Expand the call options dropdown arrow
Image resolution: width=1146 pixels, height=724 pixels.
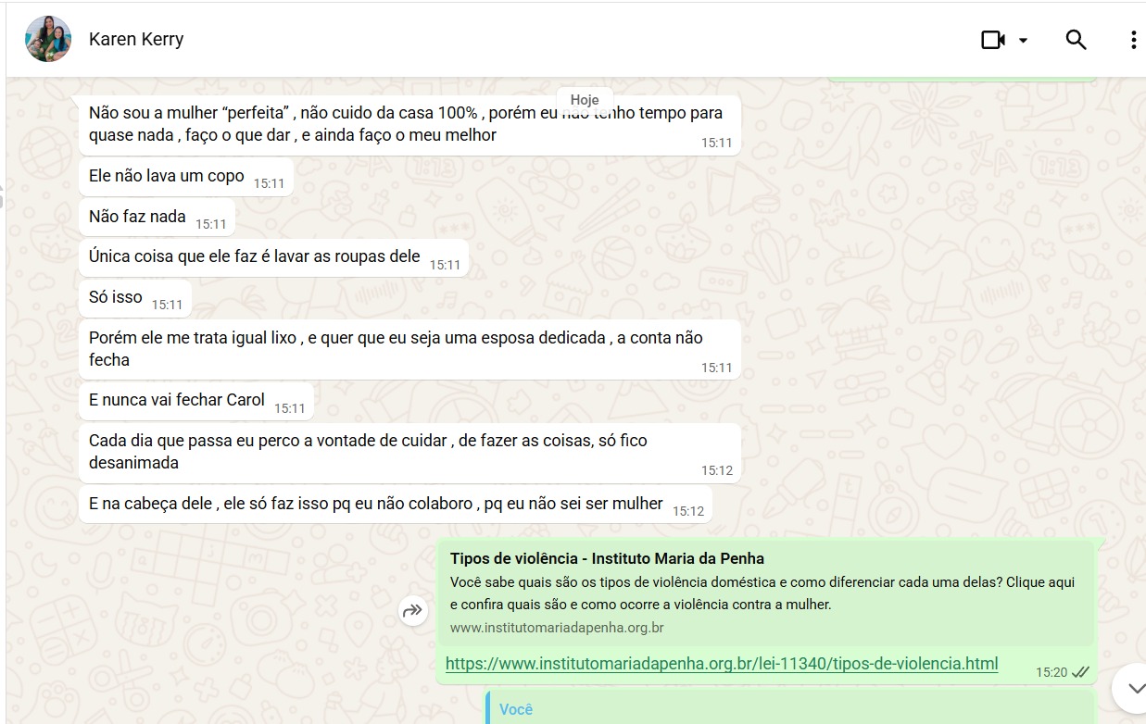1023,40
